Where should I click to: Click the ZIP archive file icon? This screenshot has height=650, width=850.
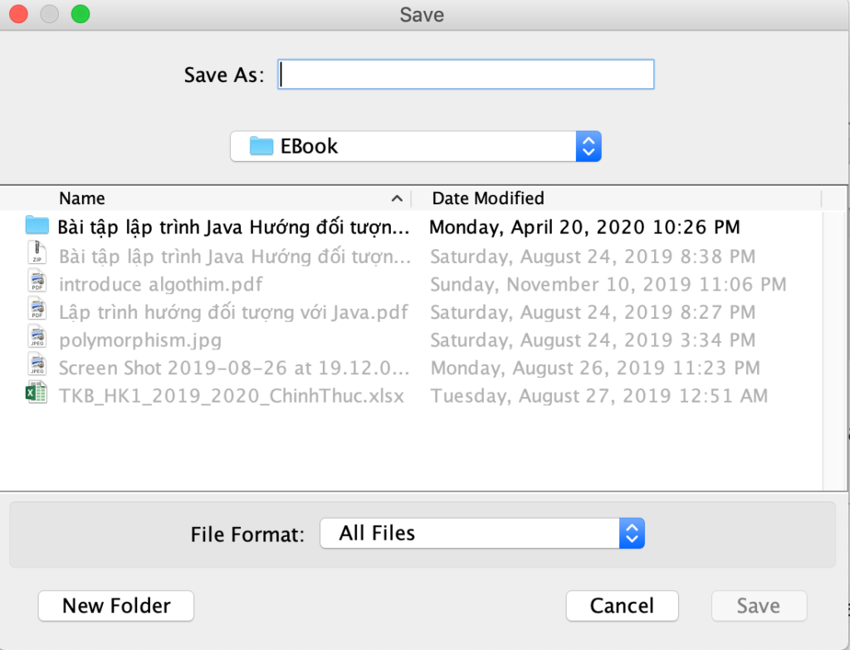37,254
